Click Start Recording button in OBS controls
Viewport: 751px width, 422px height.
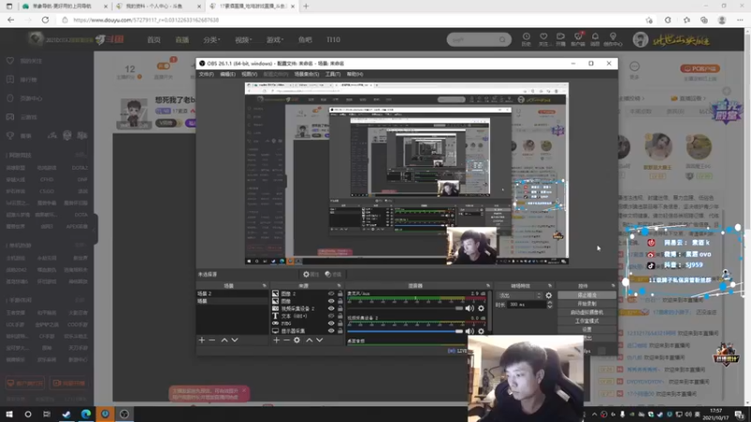(587, 304)
